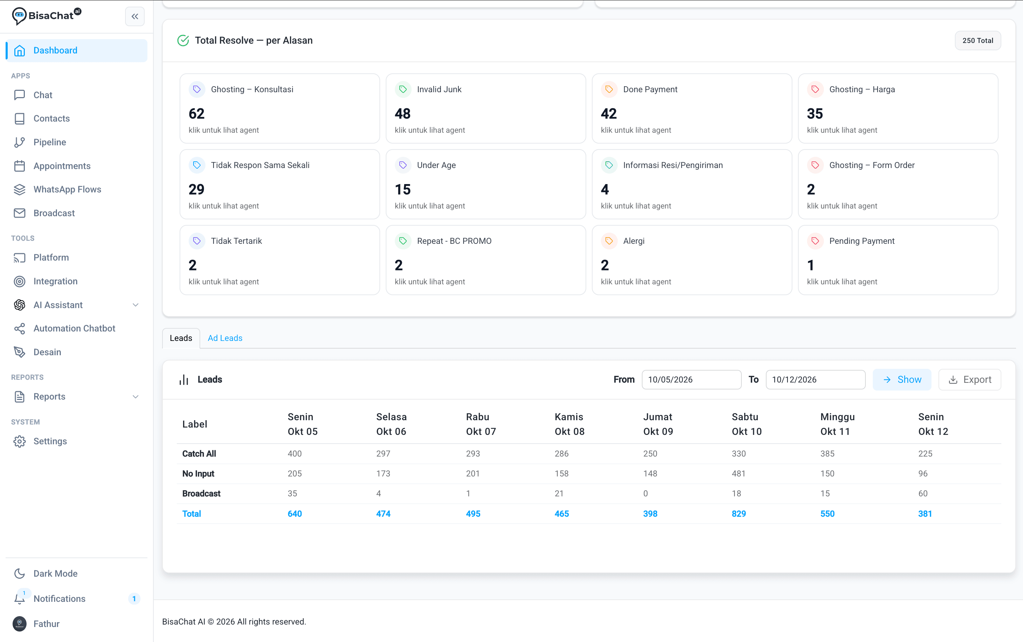
Task: Go to Dashboard in sidebar
Action: click(x=77, y=51)
